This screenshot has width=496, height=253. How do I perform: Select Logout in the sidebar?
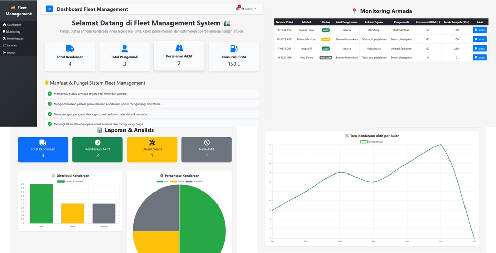click(9, 53)
